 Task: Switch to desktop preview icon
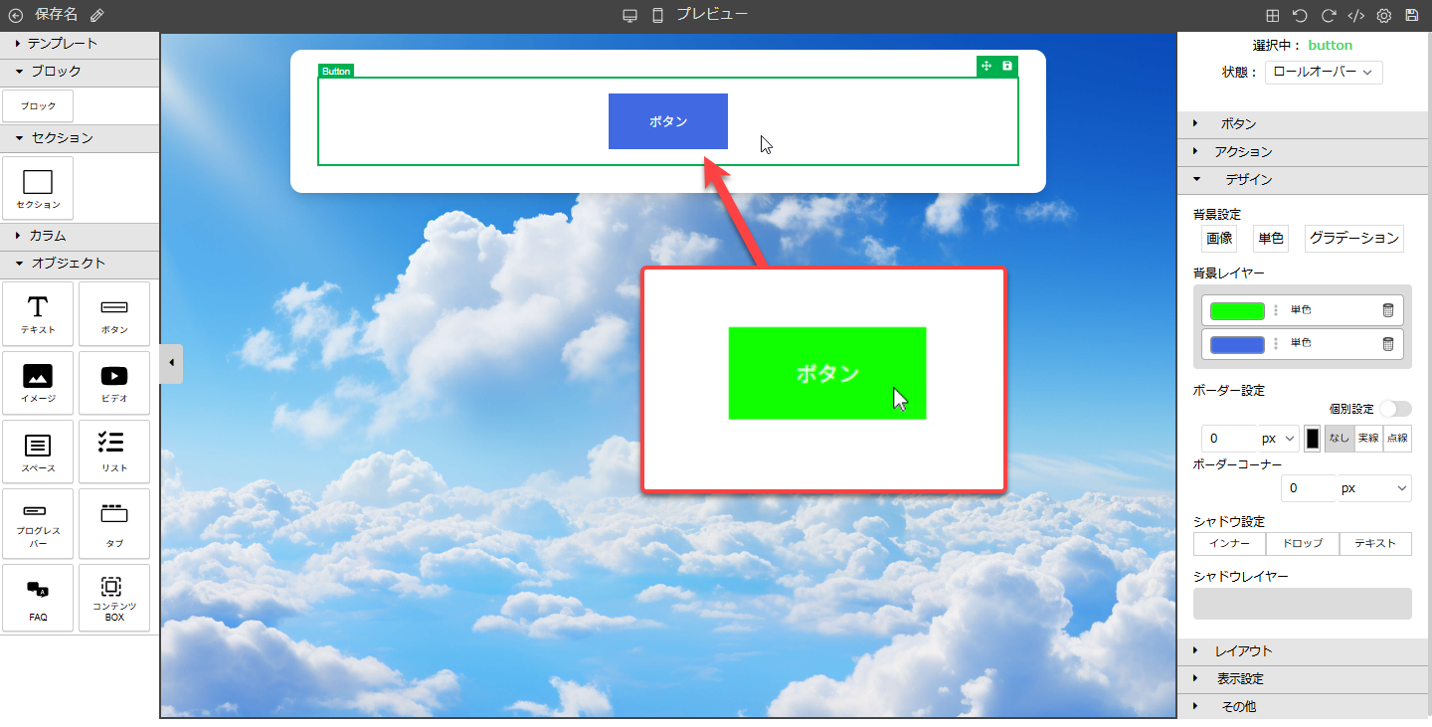(629, 15)
